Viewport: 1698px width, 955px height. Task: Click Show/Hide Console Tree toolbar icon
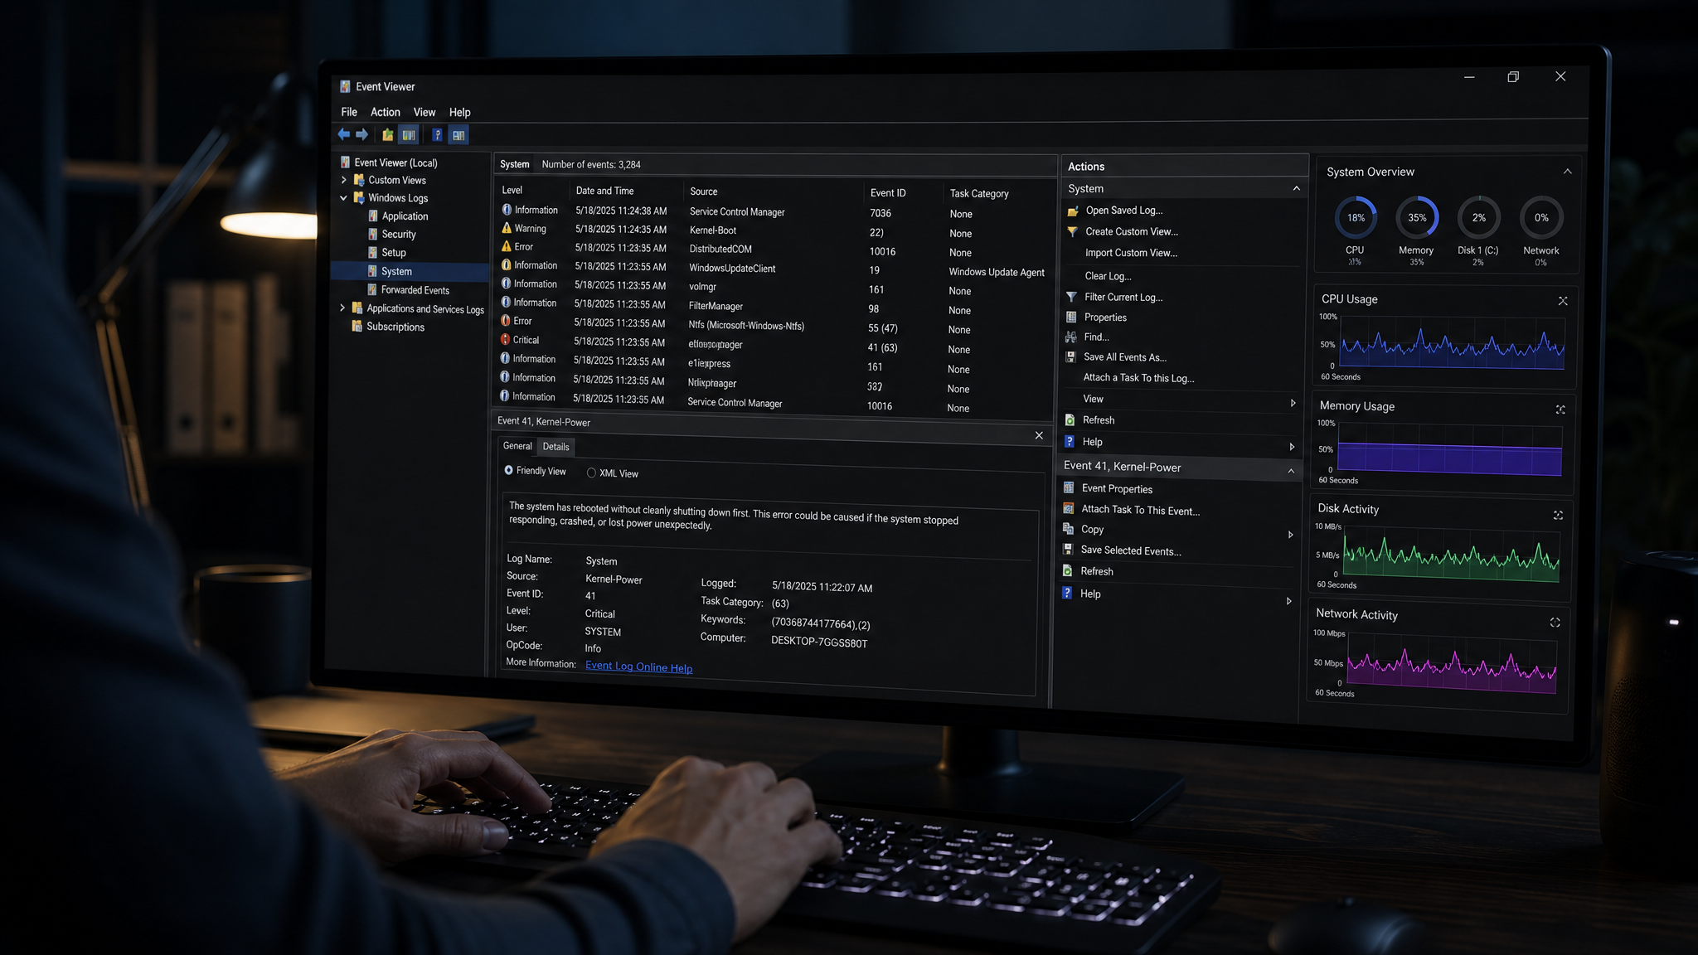coord(409,134)
